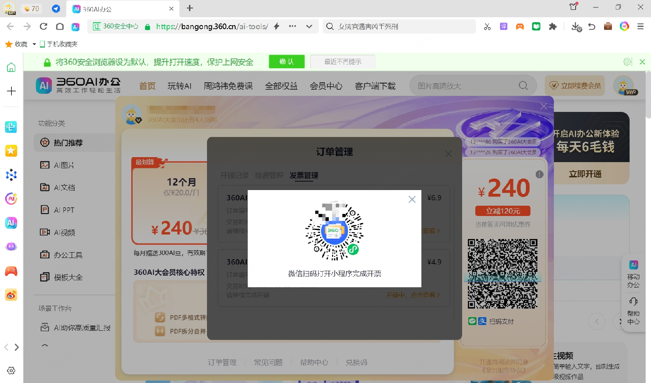Image resolution: width=651 pixels, height=383 pixels.
Task: Open the 全部权益 navigation item
Action: click(x=281, y=86)
